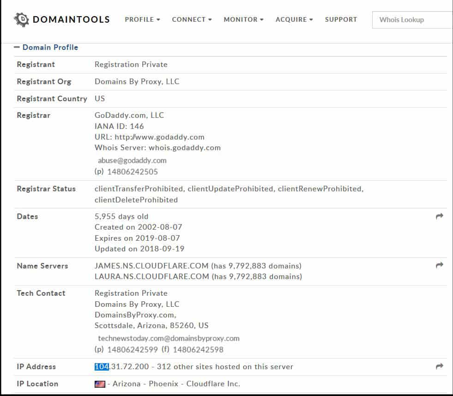Click the GoDaddy.com, LLC registrar name

pos(129,115)
